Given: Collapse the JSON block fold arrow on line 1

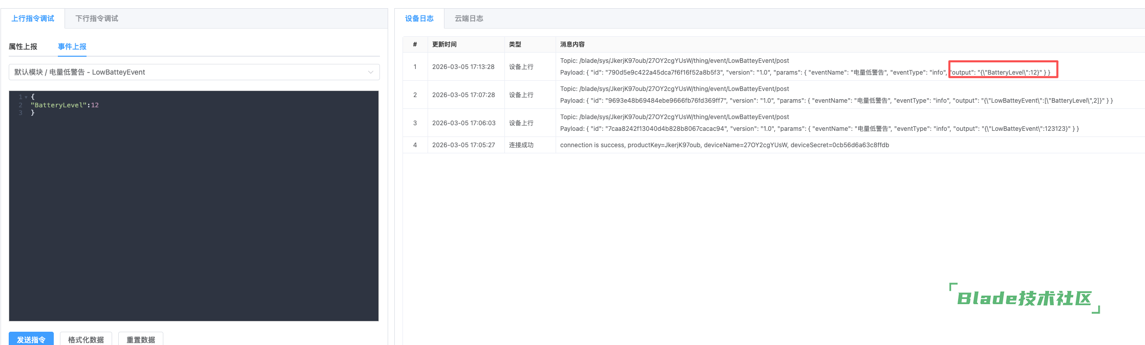Looking at the screenshot, I should (26, 97).
